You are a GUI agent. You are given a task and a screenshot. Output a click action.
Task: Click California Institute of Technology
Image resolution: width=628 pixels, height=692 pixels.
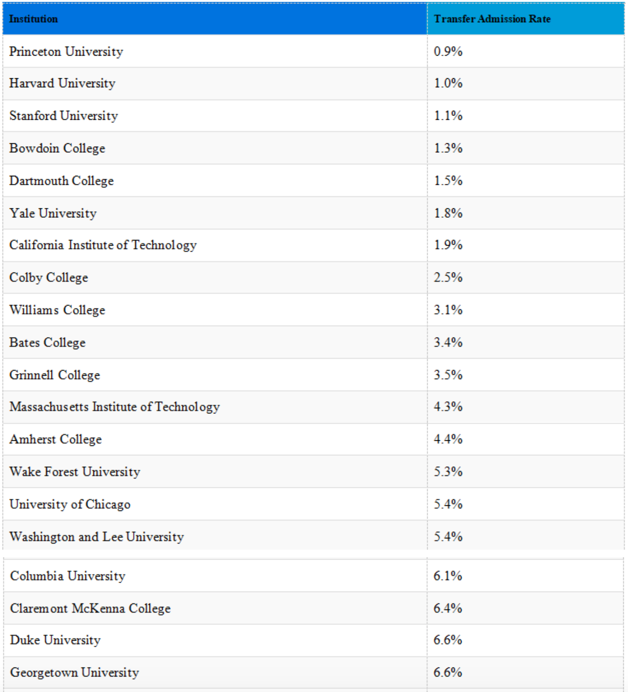click(103, 245)
